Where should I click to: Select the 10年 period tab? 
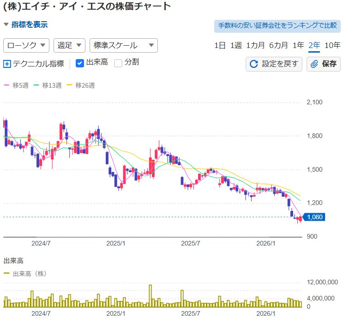tap(332, 45)
